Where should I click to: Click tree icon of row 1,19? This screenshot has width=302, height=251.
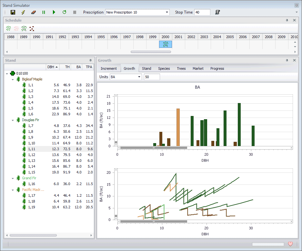24,207
